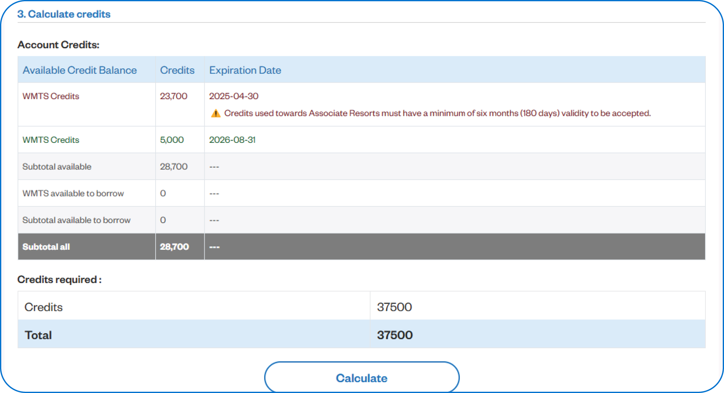Click the Calculate button

point(361,378)
